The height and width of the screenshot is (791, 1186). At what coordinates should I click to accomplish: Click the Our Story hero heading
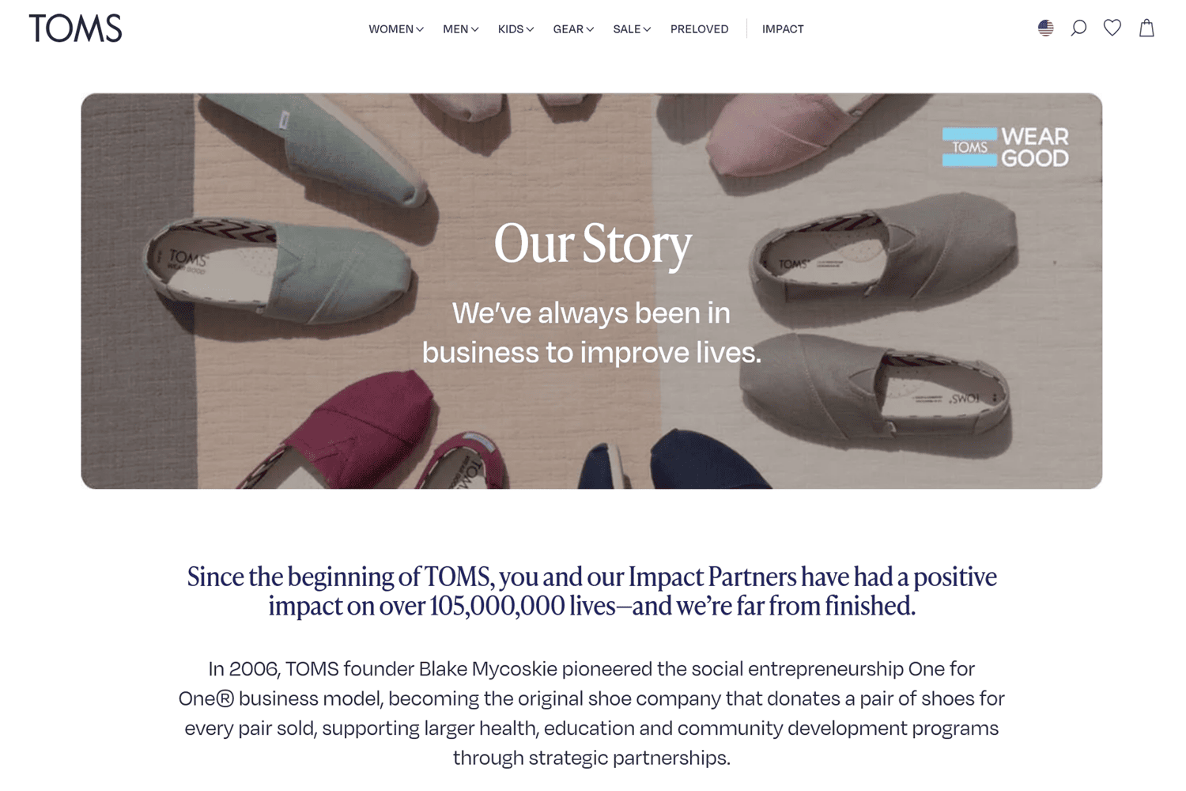[592, 244]
